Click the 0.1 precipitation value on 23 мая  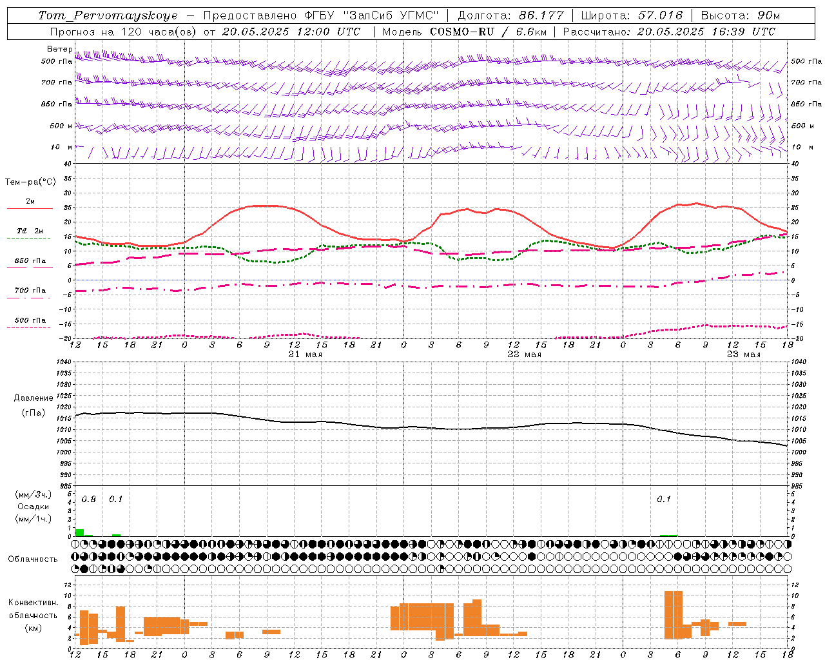point(664,500)
